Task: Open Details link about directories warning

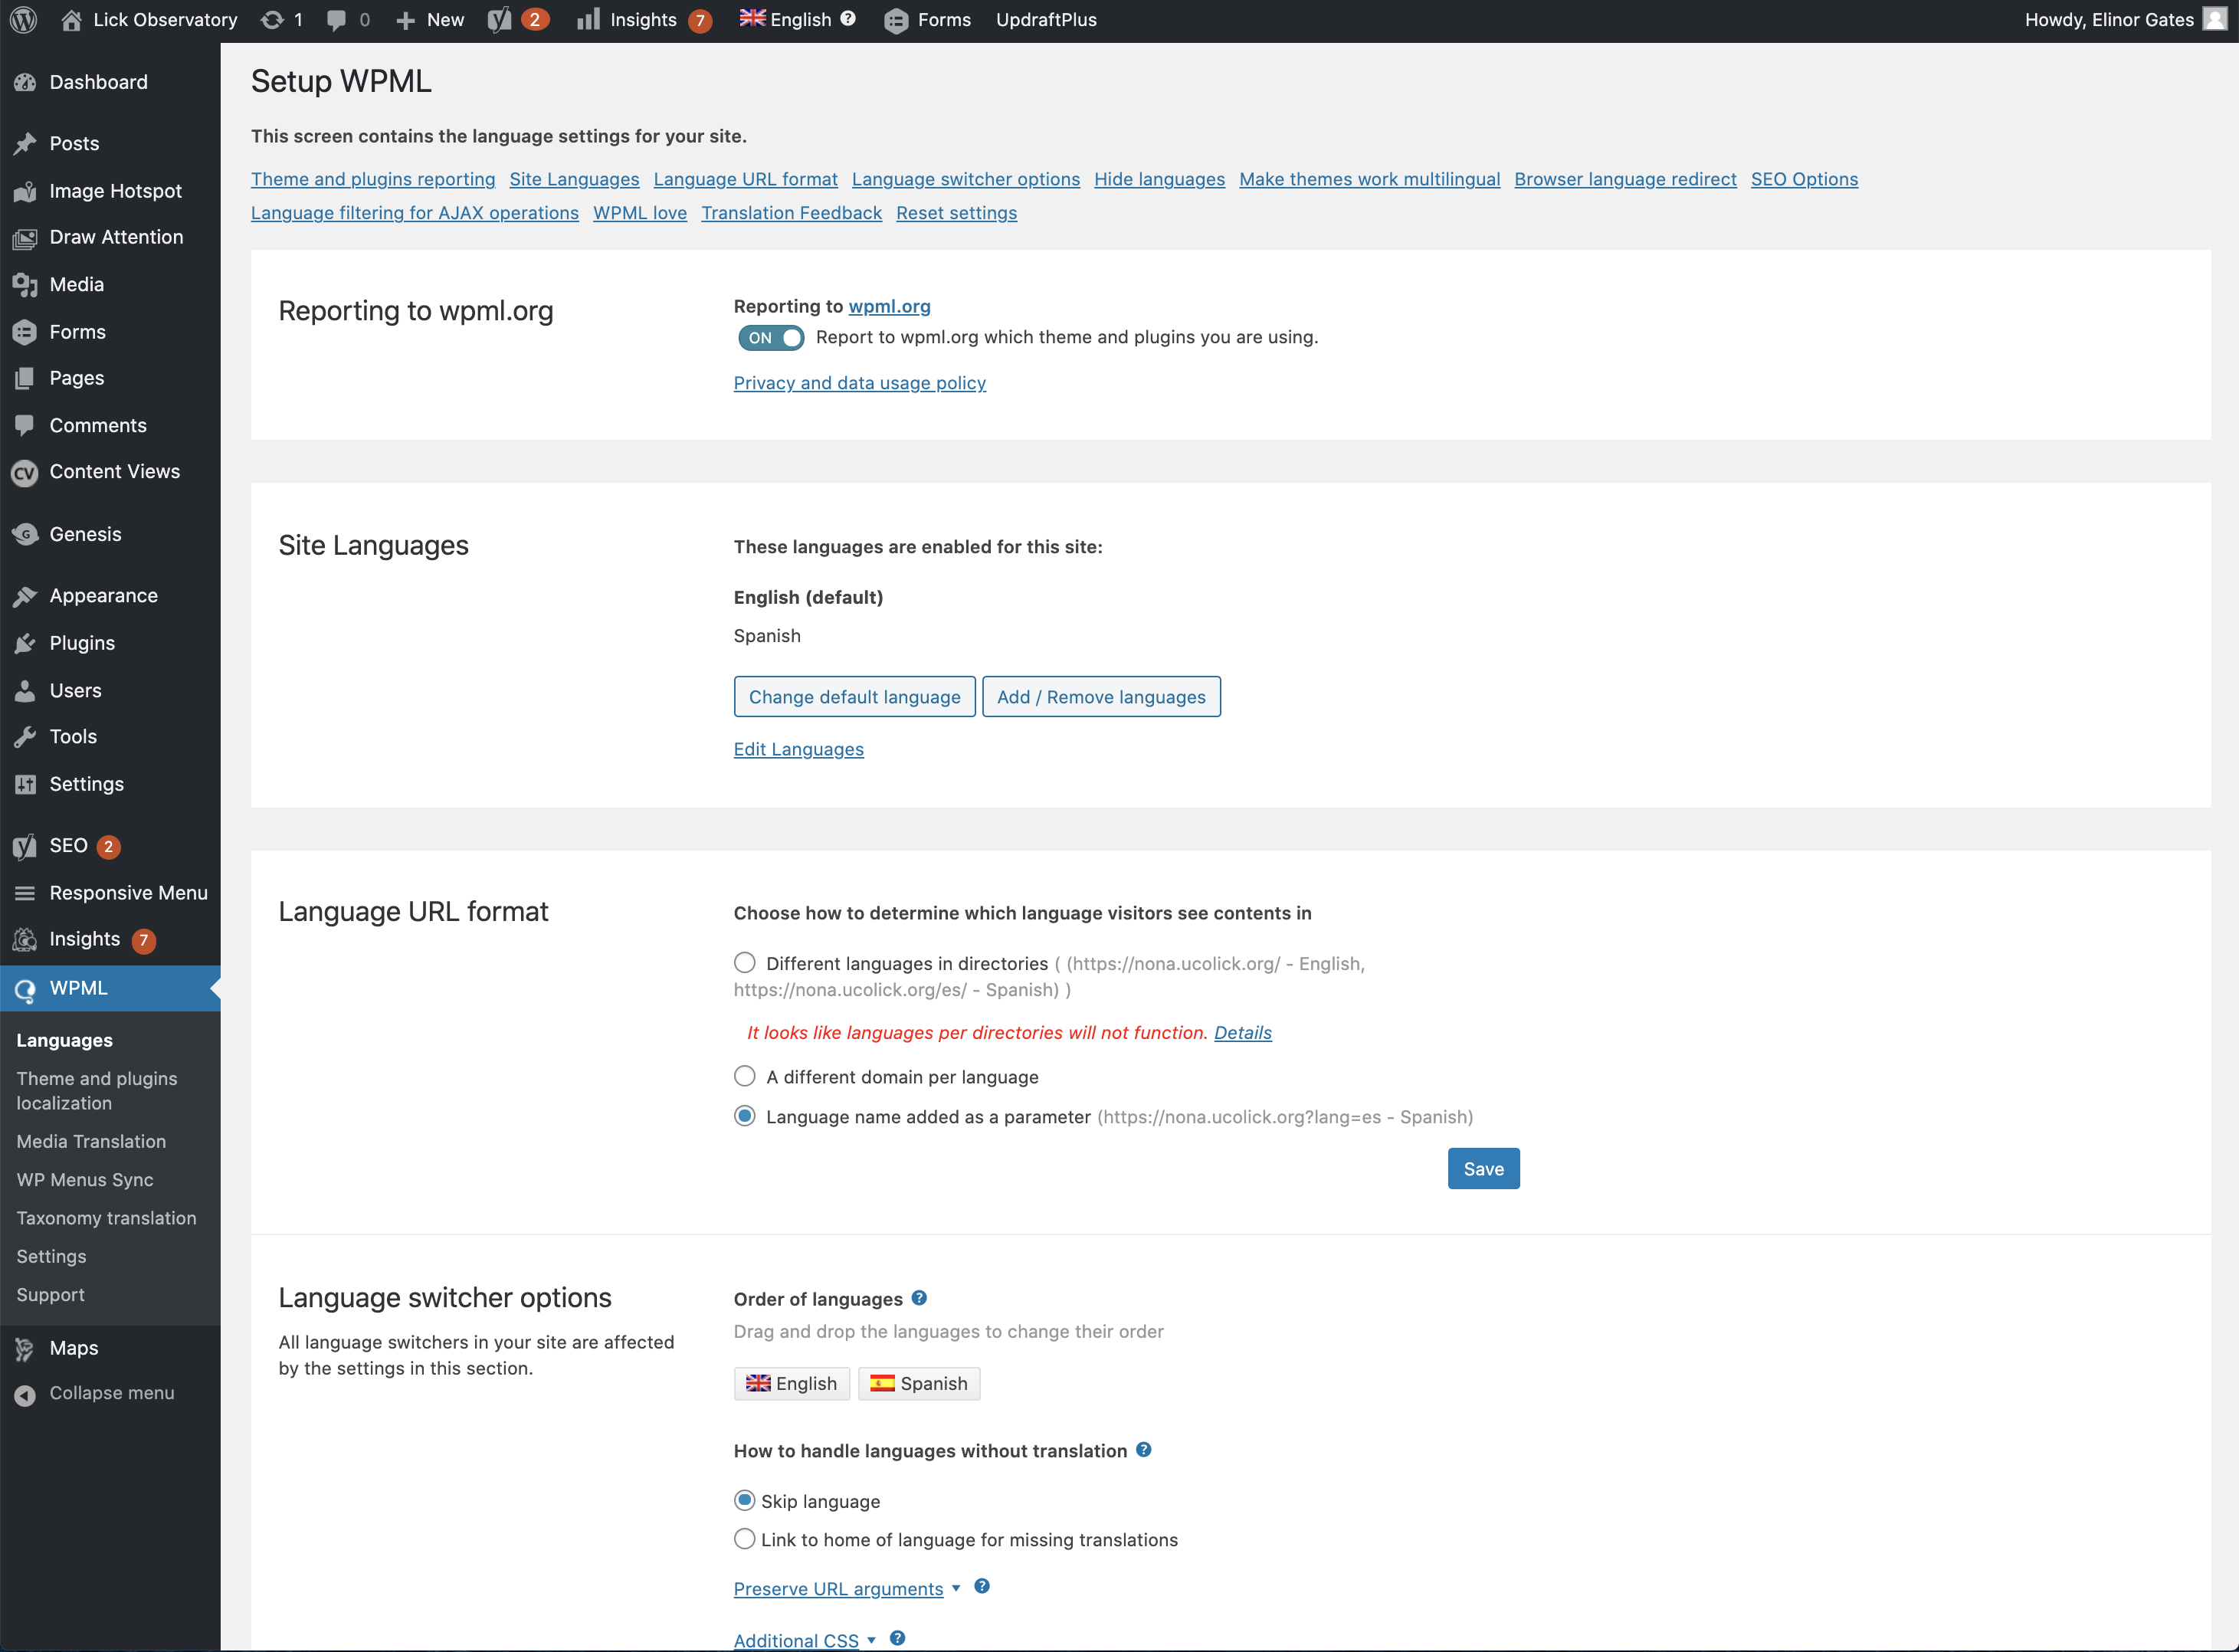Action: pos(1243,1033)
